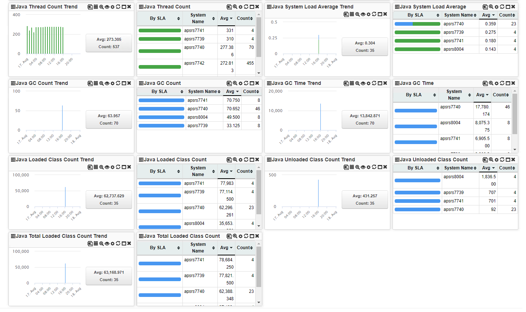Refresh the Java Loaded Class Count panel
Viewport: 526px width, 312px height.
tap(246, 160)
